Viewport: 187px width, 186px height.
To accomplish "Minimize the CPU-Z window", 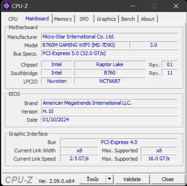I will pyautogui.click(x=133, y=6).
